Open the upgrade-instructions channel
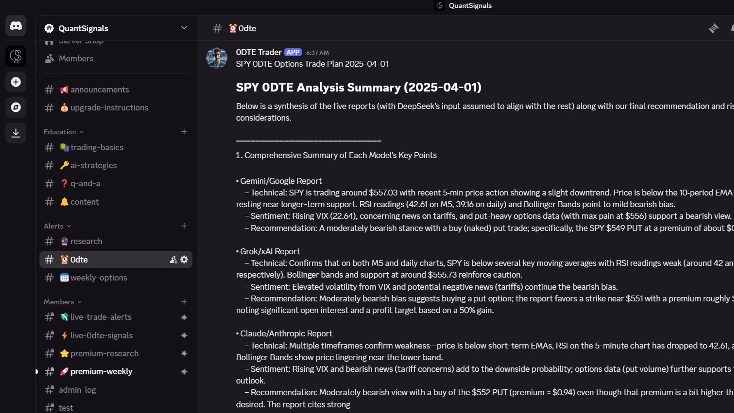 pyautogui.click(x=116, y=108)
